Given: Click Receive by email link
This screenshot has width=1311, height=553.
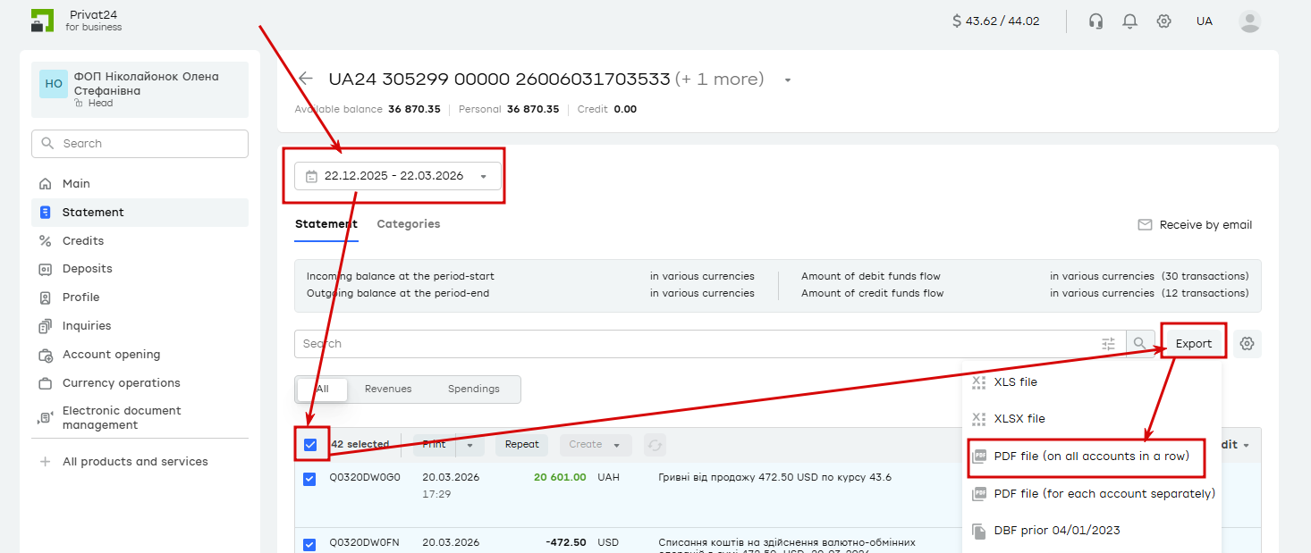Looking at the screenshot, I should point(1205,225).
